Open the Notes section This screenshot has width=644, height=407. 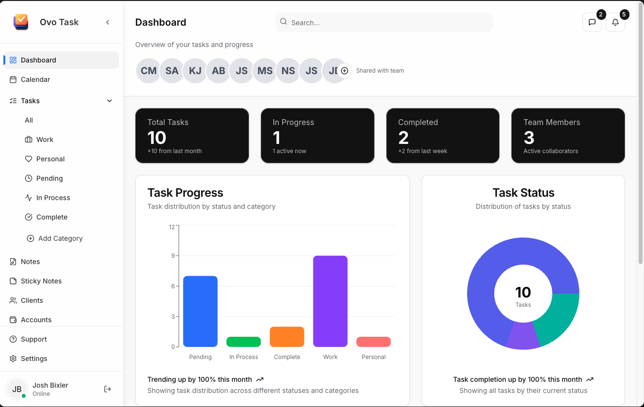click(13, 262)
